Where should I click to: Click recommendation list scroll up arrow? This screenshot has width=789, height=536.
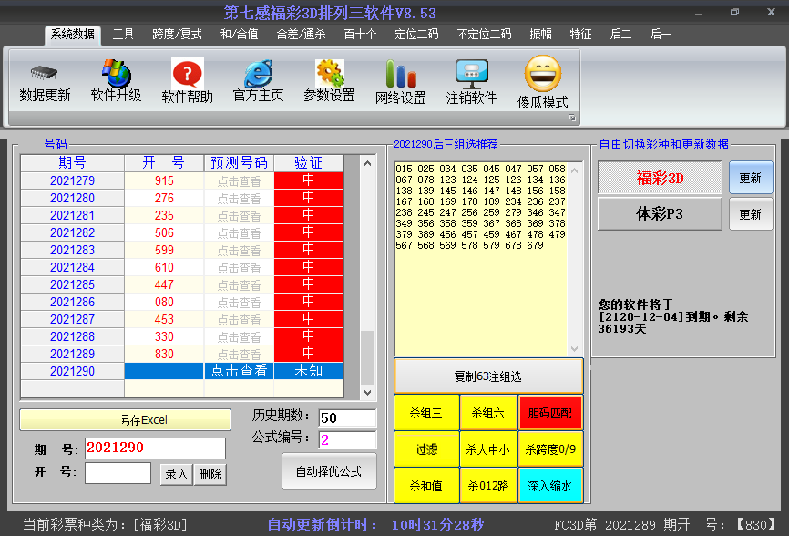pyautogui.click(x=574, y=171)
